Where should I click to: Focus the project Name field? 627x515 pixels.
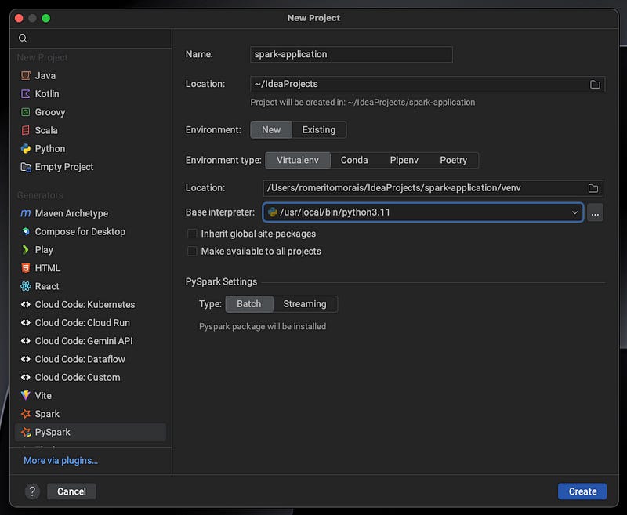point(351,54)
